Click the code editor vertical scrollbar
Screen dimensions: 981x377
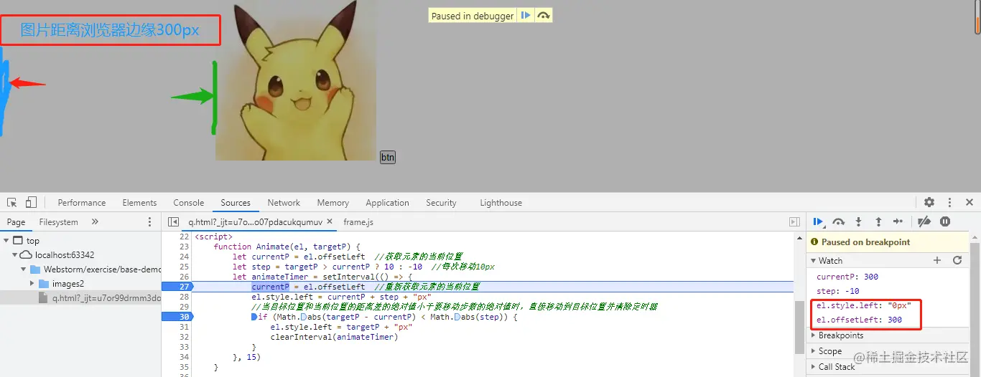click(x=799, y=327)
